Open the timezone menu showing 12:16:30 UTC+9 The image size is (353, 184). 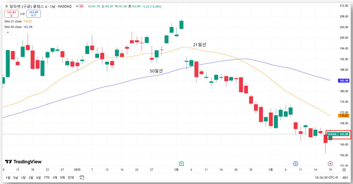pos(326,177)
